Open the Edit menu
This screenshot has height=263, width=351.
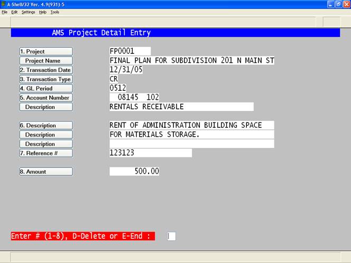point(14,12)
